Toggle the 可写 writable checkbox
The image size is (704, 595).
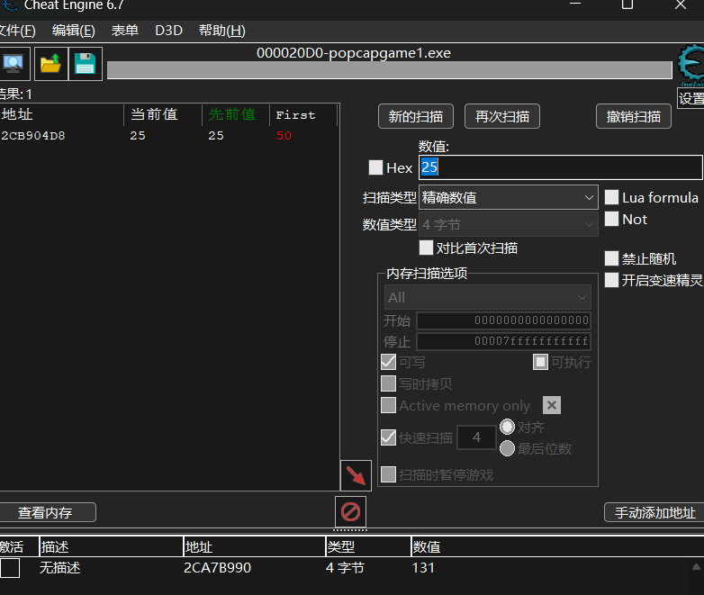(x=388, y=362)
